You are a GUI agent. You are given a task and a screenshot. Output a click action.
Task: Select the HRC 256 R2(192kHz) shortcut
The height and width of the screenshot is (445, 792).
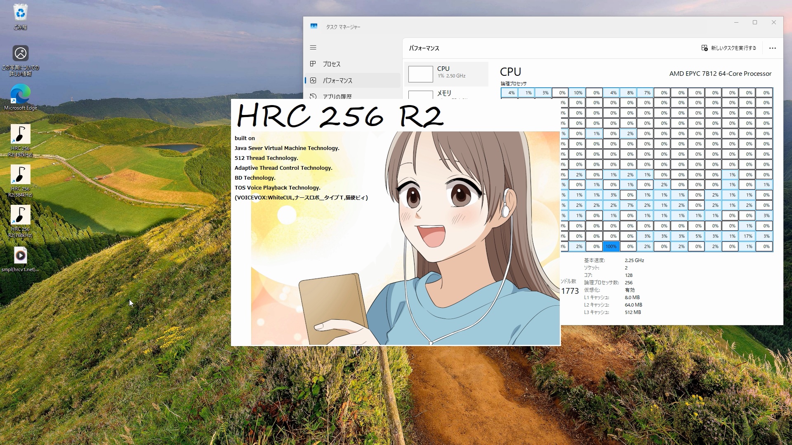click(x=20, y=141)
